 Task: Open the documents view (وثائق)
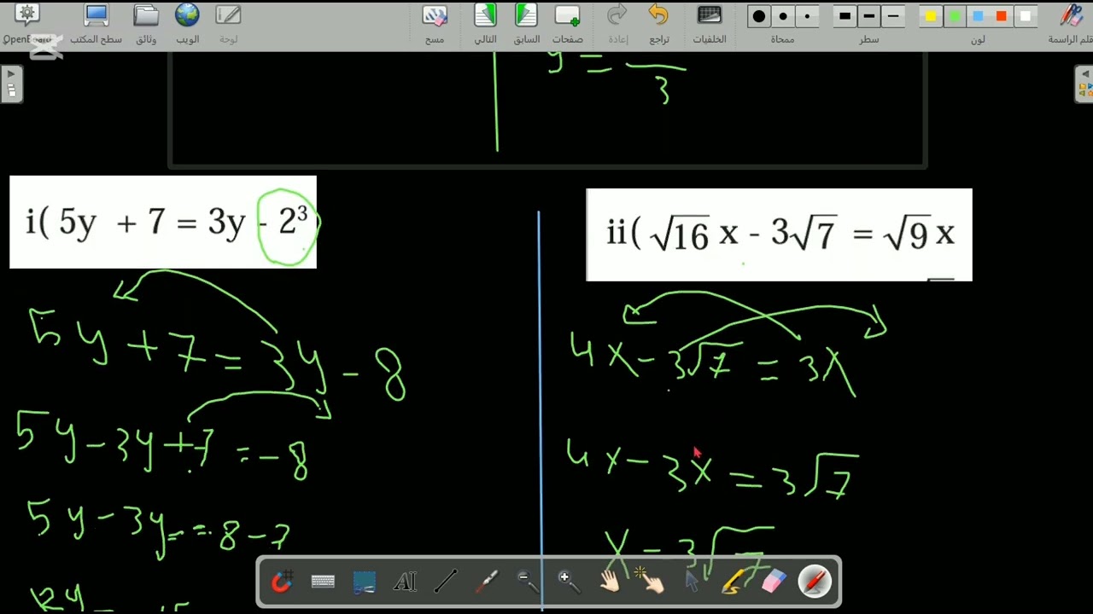146,25
